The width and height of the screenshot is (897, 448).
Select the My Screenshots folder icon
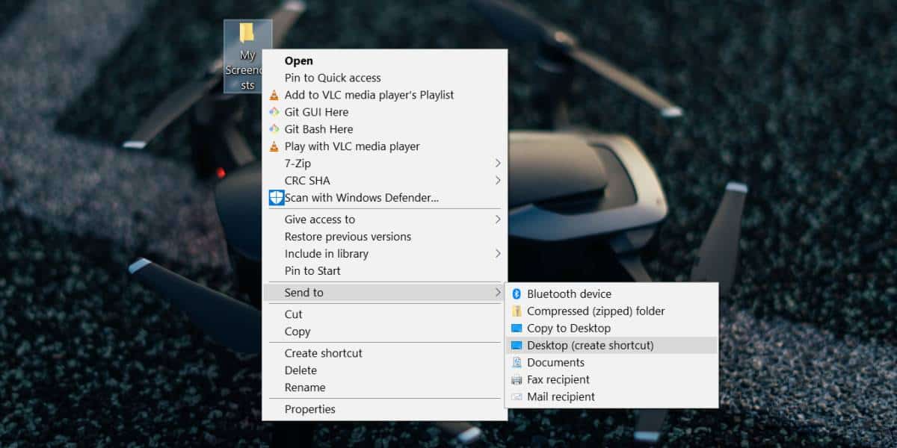[x=247, y=33]
